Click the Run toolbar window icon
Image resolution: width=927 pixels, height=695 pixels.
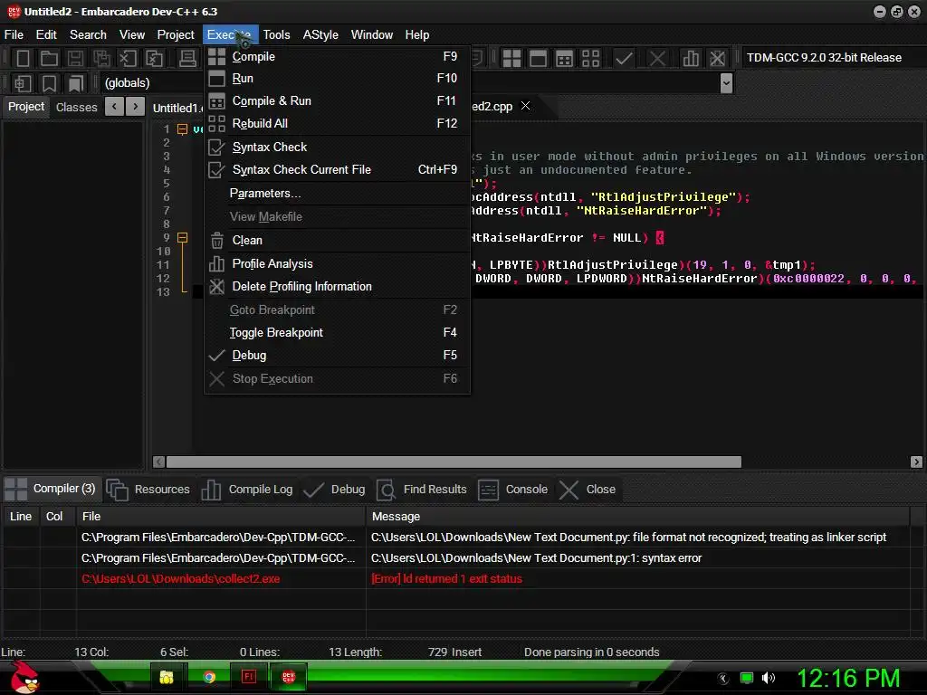click(x=538, y=58)
